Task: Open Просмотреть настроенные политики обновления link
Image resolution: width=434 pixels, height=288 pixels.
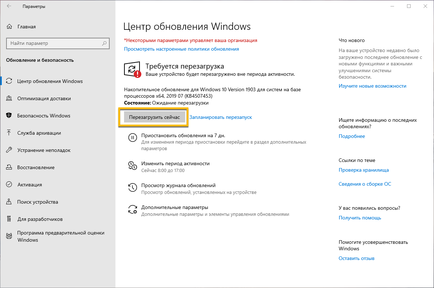Action: pyautogui.click(x=181, y=49)
